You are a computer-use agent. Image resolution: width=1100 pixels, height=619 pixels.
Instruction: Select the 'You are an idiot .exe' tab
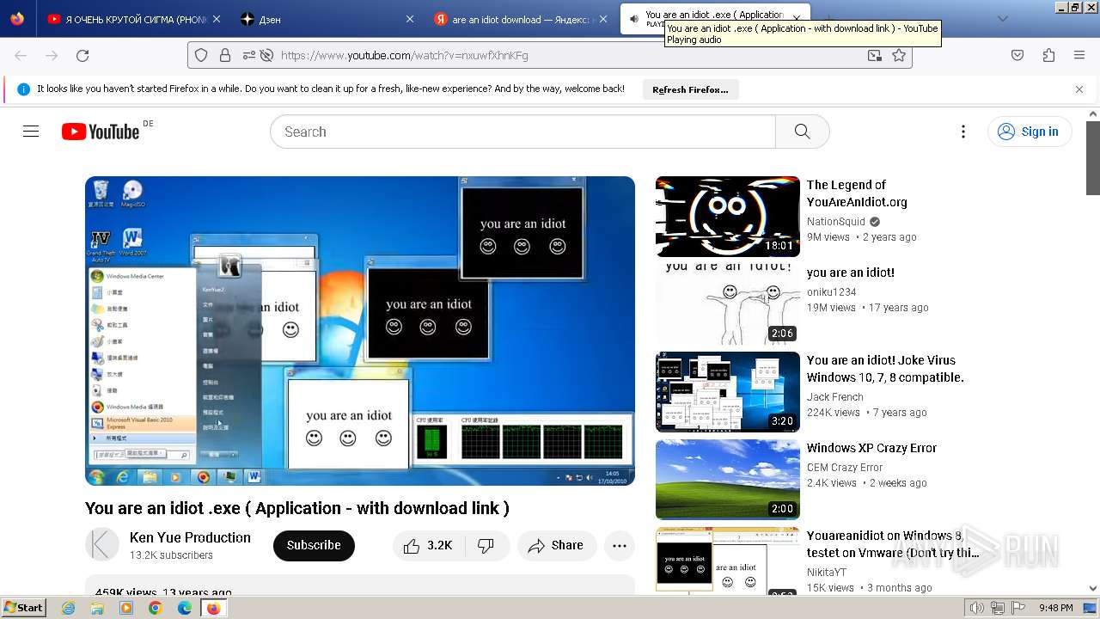713,19
